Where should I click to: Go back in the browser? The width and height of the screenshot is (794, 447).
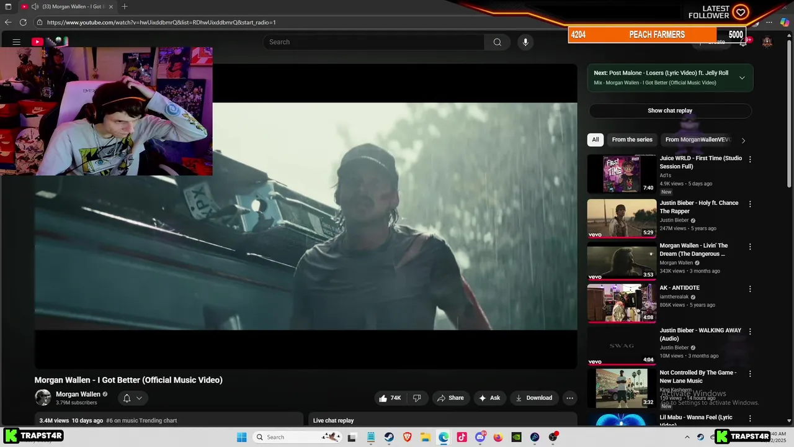(x=8, y=22)
